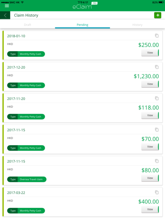This screenshot has width=165, height=220.
Task: Duplicate the 2017-03-22 claim via copy icon
Action: pyautogui.click(x=157, y=192)
